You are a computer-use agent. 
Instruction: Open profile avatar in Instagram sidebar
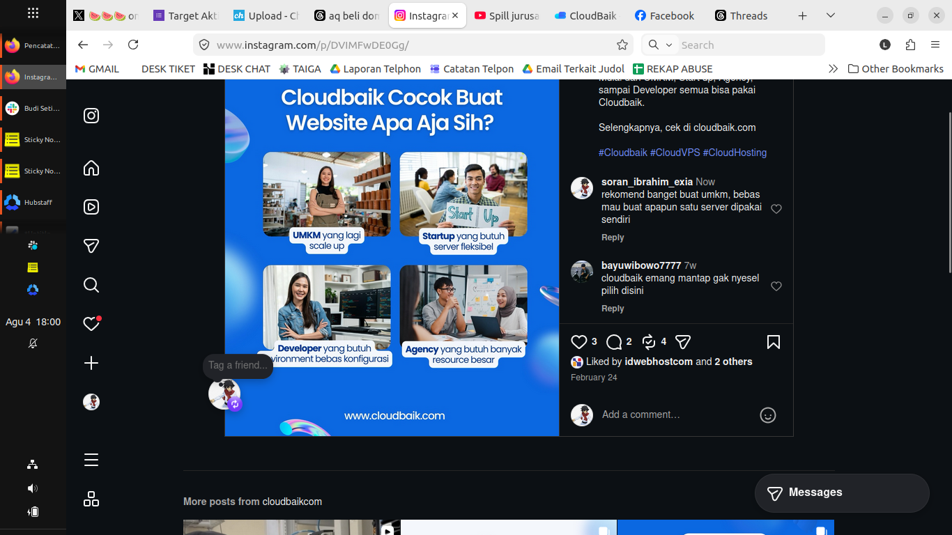click(x=91, y=402)
